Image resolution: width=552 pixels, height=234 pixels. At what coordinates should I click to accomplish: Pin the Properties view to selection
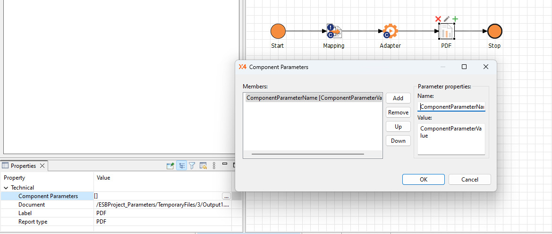pyautogui.click(x=170, y=166)
